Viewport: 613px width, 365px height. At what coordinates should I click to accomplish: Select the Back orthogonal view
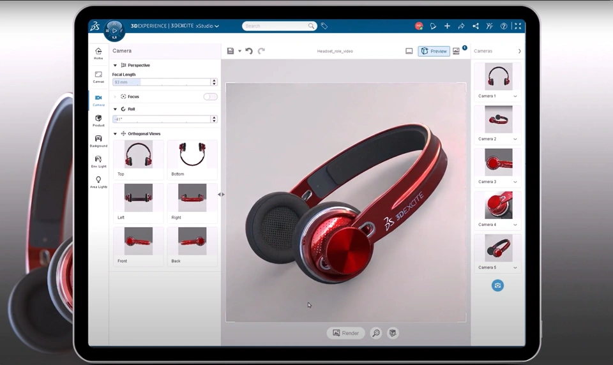[x=192, y=246]
